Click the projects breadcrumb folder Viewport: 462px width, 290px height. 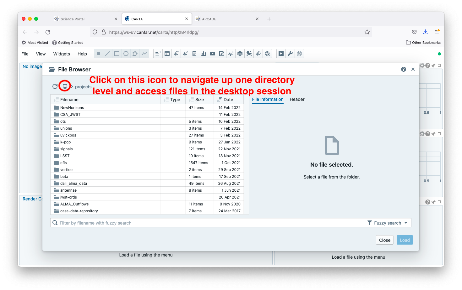point(83,87)
